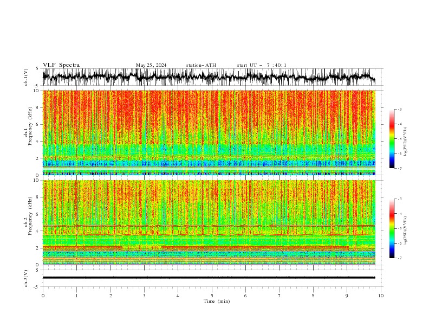Screen dimensions: 429x332
Task: Click the "8" kHz tick on ch.1 frequency axis
Action: tap(37, 107)
